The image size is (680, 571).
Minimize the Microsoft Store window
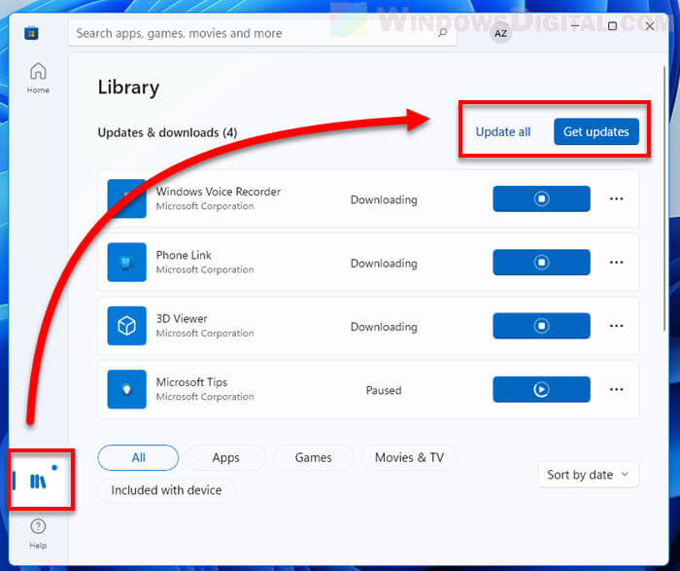click(x=575, y=26)
